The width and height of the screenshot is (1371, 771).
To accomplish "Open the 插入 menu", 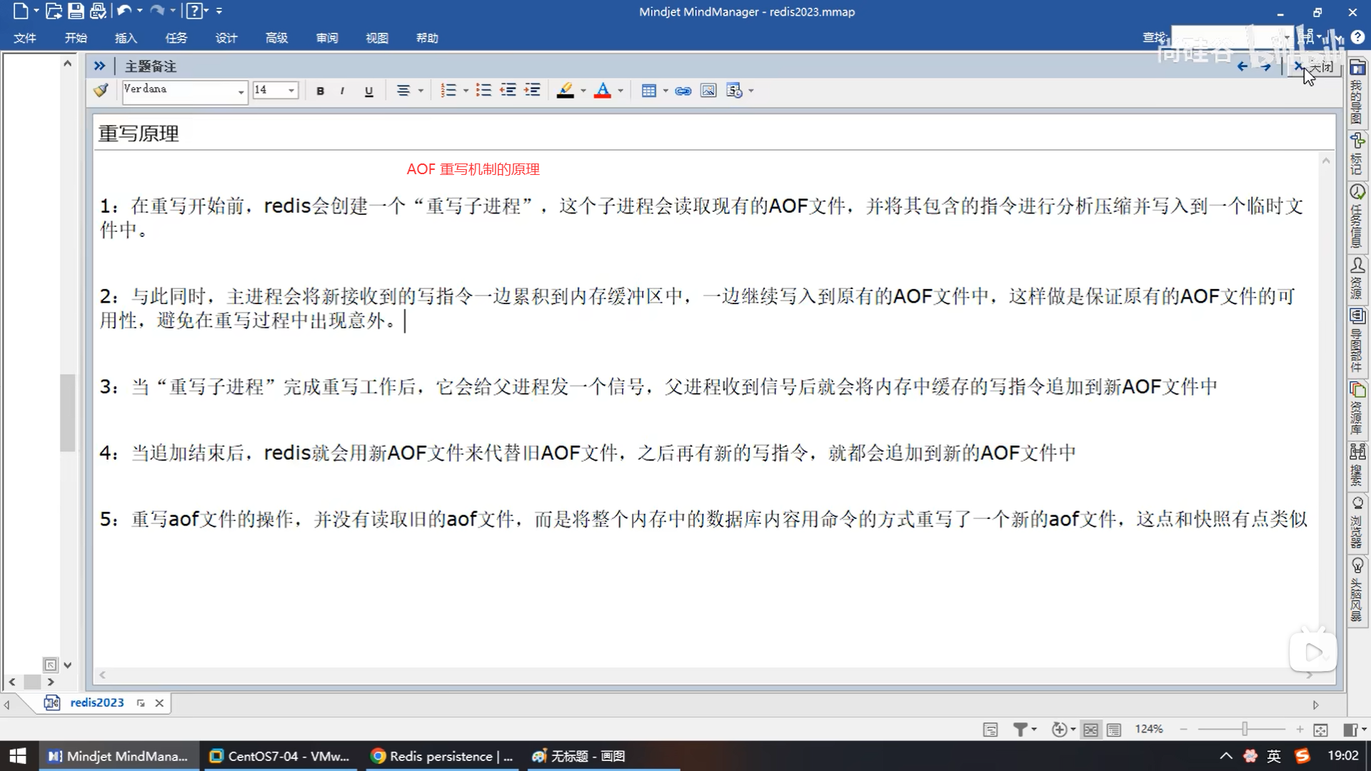I will click(126, 38).
